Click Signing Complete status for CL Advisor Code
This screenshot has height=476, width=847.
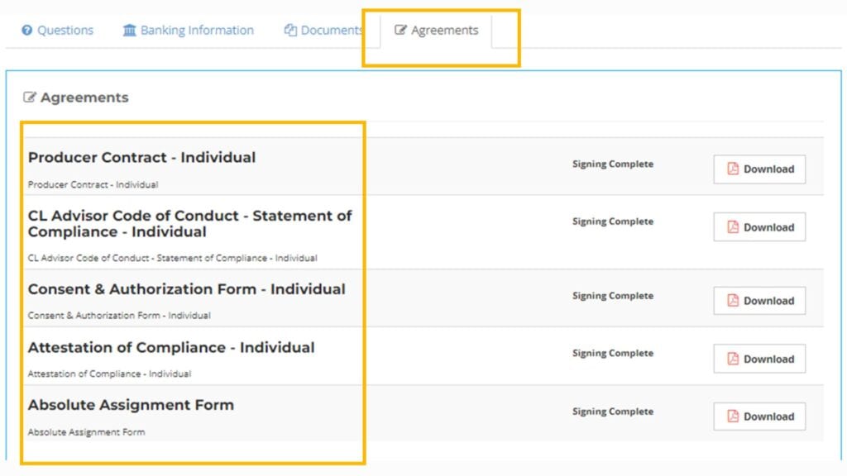pos(612,221)
